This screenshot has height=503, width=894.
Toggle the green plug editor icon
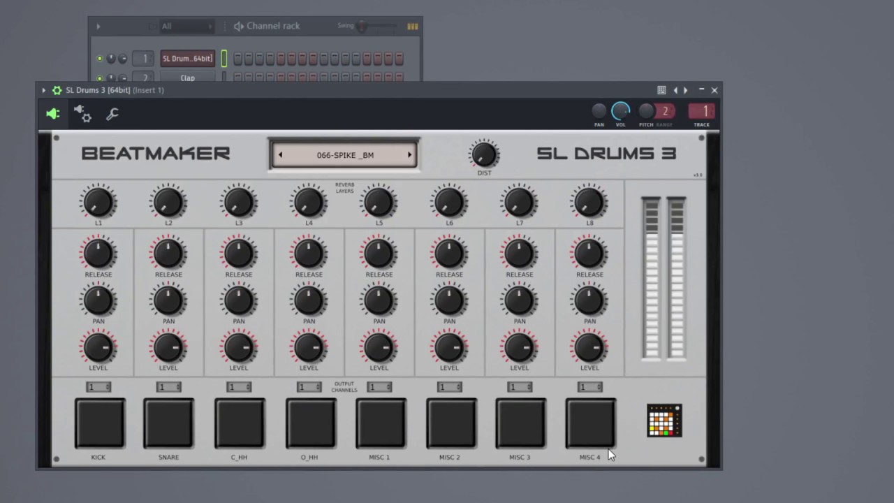tap(53, 113)
